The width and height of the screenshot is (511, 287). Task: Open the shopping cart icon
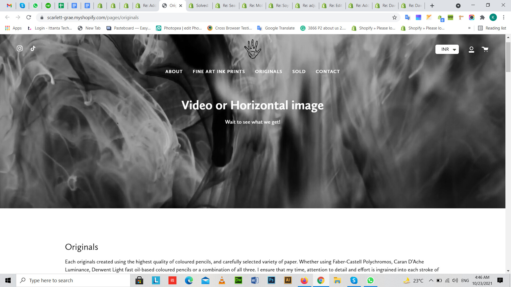[x=485, y=49]
